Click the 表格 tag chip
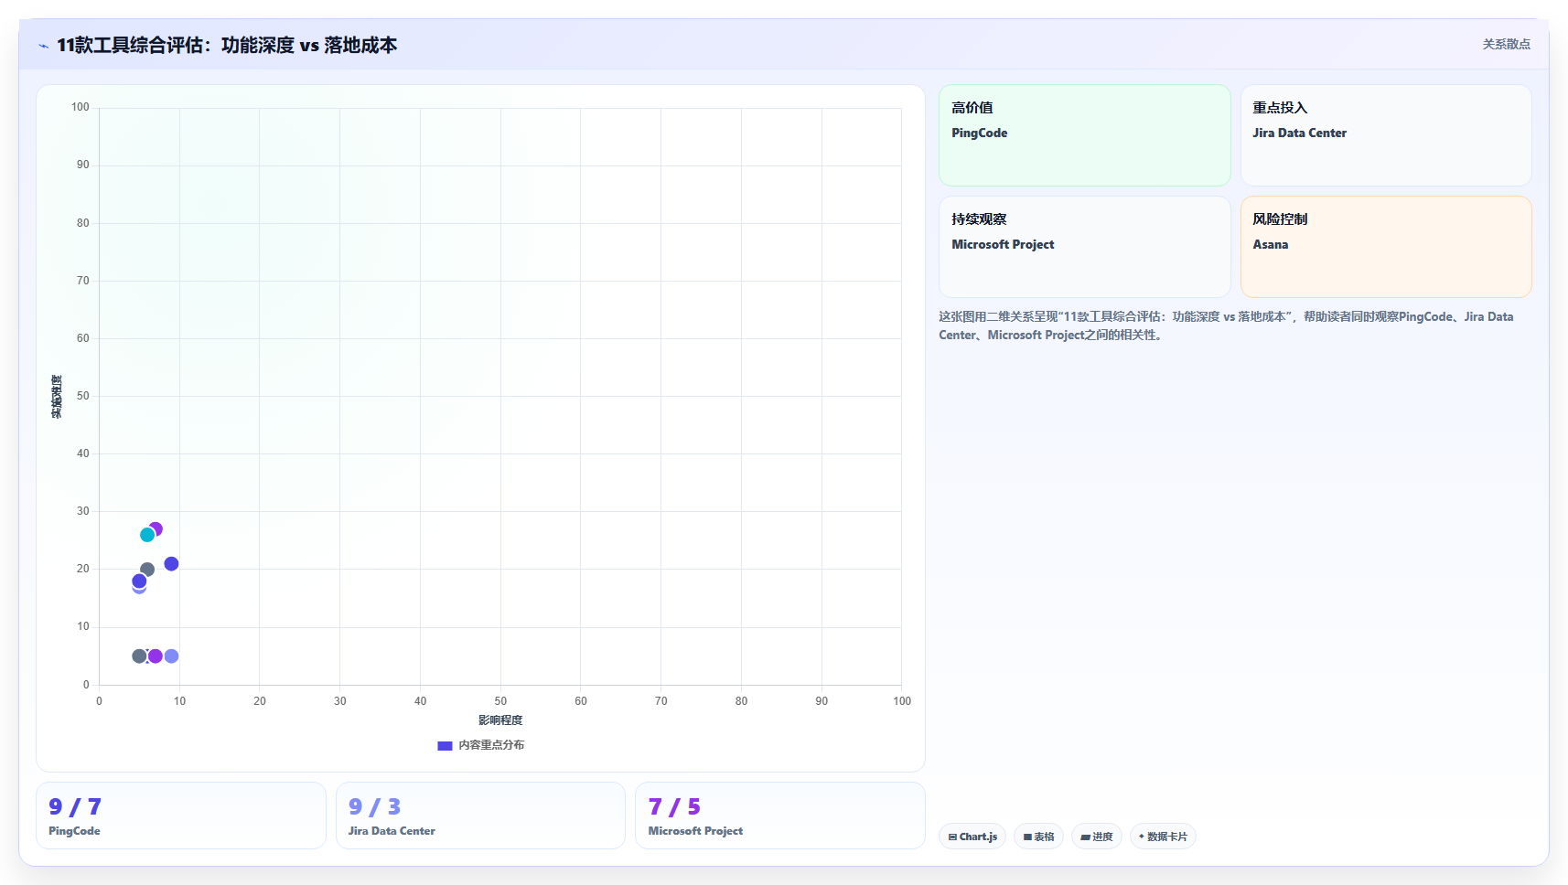Viewport: 1568px width, 885px height. point(1038,837)
